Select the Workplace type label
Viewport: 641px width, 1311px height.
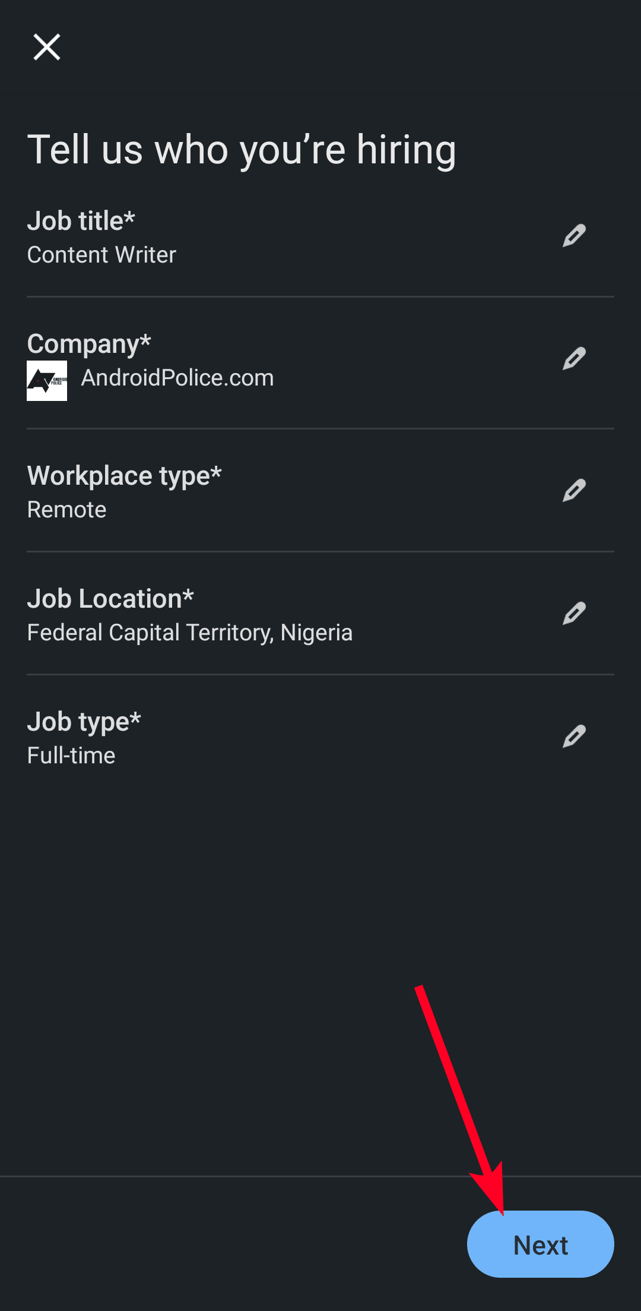[x=124, y=476]
